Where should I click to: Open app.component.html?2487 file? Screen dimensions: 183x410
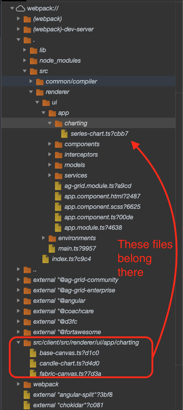pyautogui.click(x=103, y=196)
